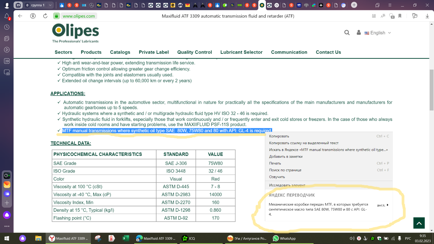
Task: Click 'Viscosity Index, Min' table row label
Action: (x=74, y=202)
